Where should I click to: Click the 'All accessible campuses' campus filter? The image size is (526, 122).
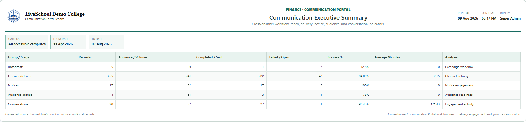coord(27,42)
